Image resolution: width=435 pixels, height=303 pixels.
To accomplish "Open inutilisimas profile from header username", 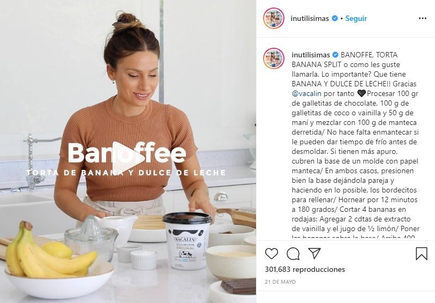I will click(x=310, y=18).
